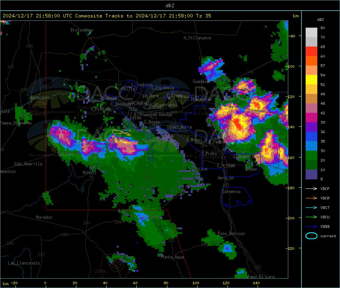Click the Salinas location label
This screenshot has height=288, width=340.
click(65, 154)
